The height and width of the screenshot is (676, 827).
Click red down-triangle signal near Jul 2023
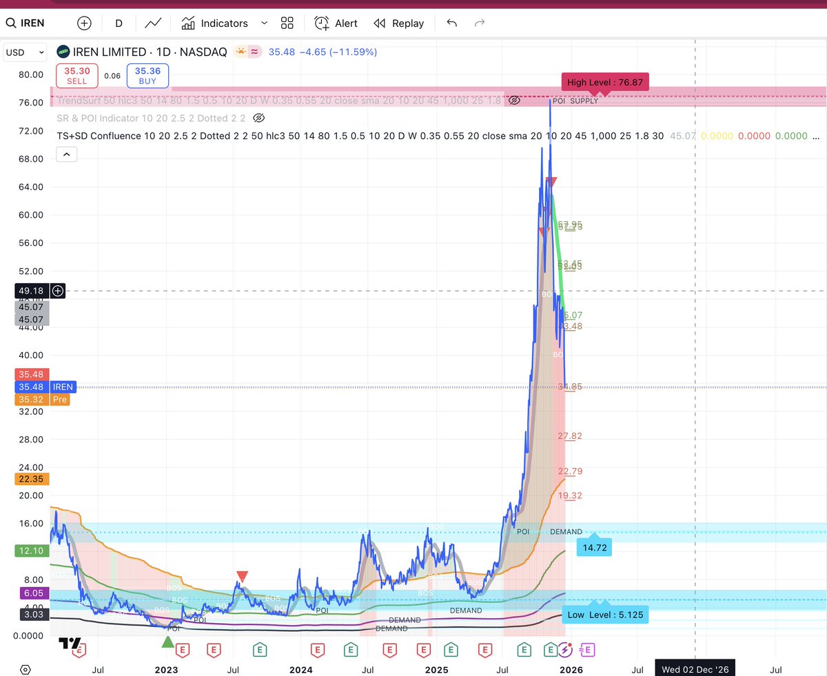coord(242,576)
